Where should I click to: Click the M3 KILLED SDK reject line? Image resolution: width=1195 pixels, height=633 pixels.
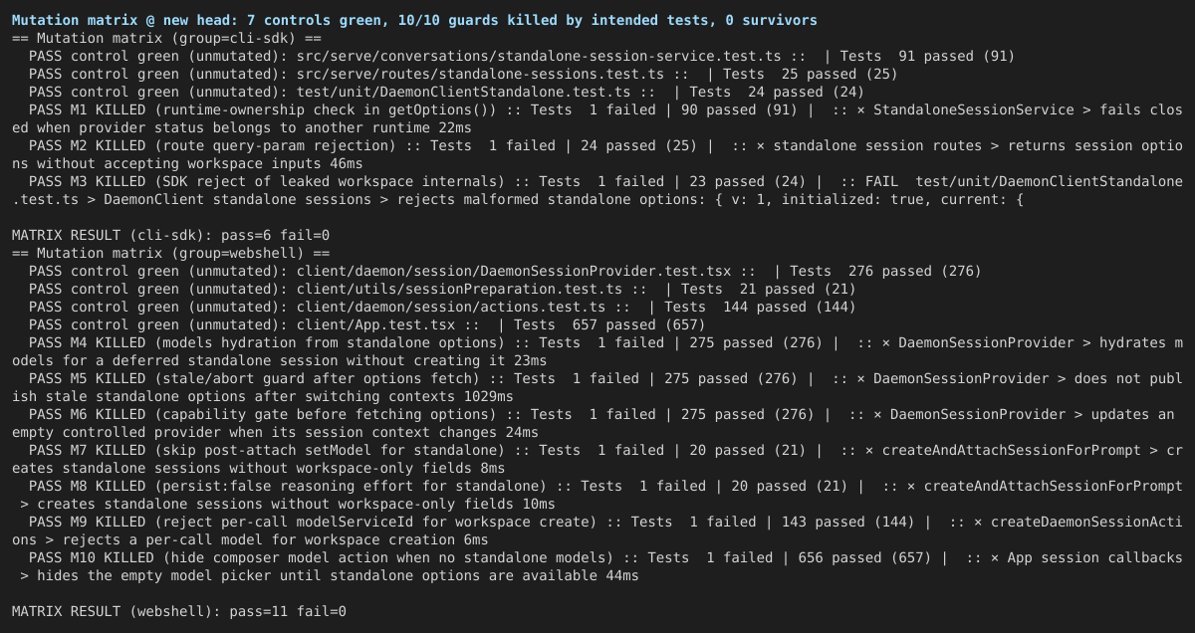[x=597, y=190]
